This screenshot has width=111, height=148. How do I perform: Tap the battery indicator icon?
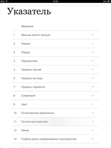(x=109, y=1)
